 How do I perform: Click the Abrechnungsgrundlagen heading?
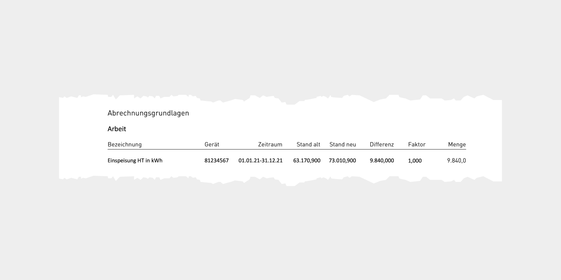pos(148,113)
